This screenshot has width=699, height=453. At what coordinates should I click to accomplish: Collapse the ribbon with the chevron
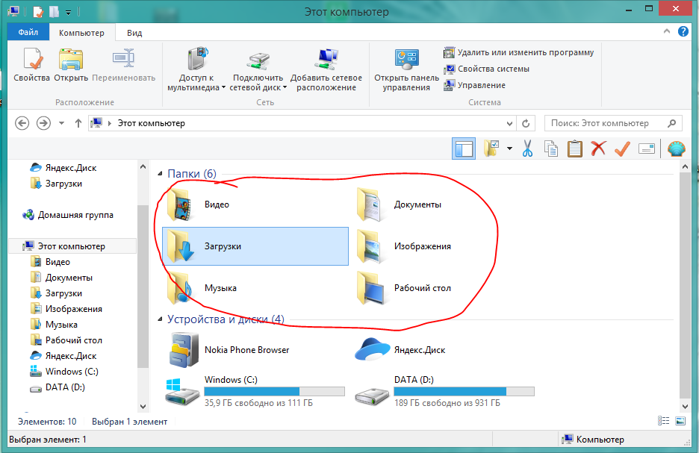coord(667,31)
